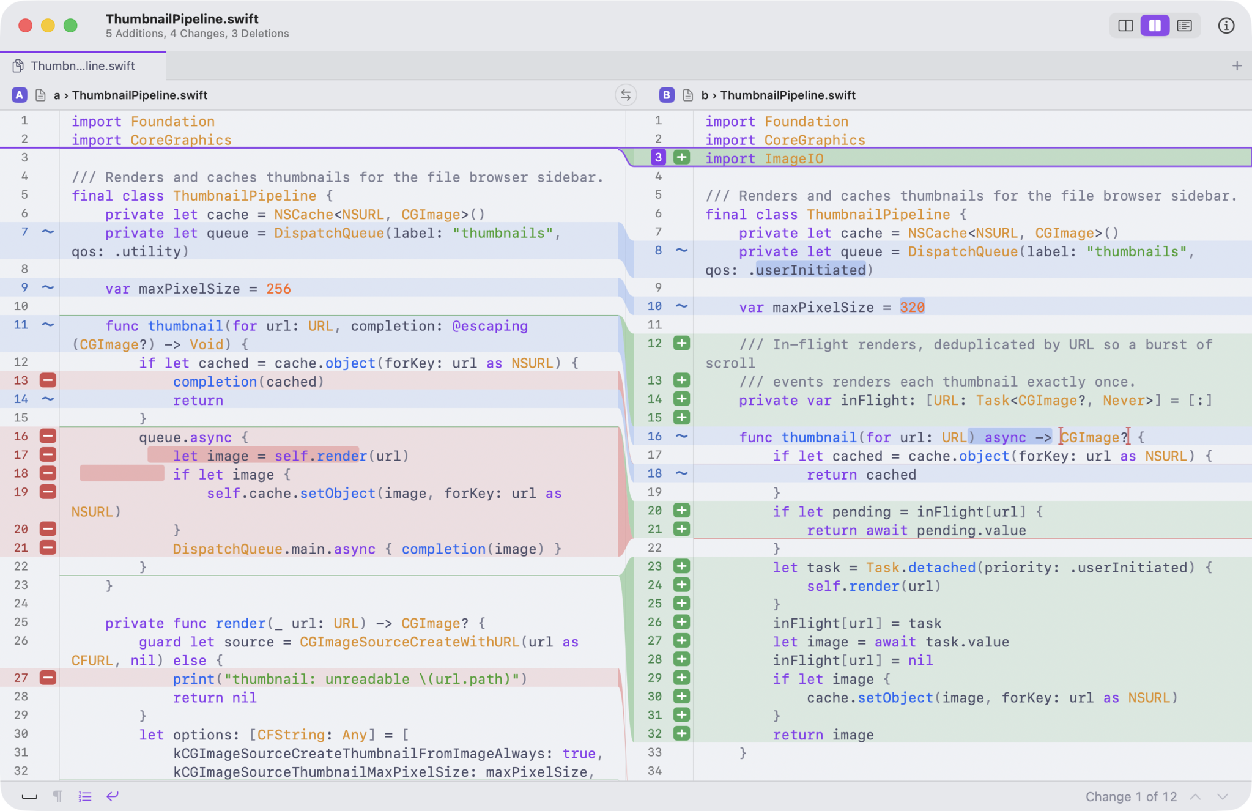Click the addition marker on right line 23
This screenshot has height=811, width=1252.
tap(681, 566)
